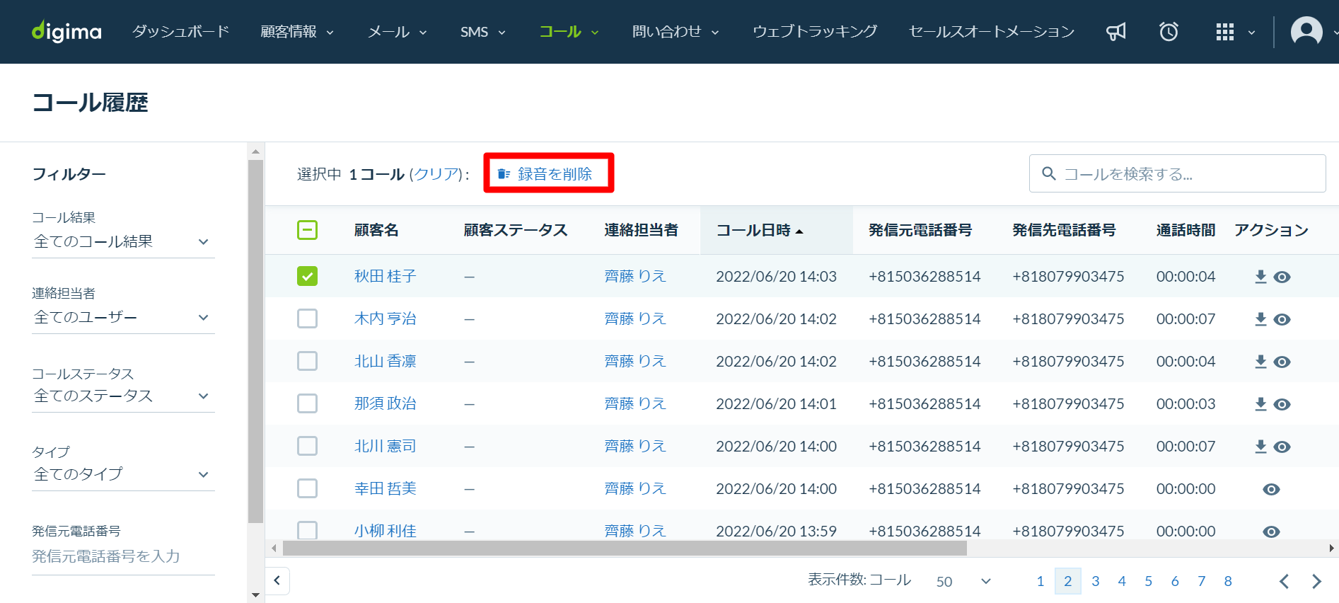Viewport: 1339px width, 603px height.
Task: Open セールスオートメーション in the navigation bar
Action: (992, 32)
